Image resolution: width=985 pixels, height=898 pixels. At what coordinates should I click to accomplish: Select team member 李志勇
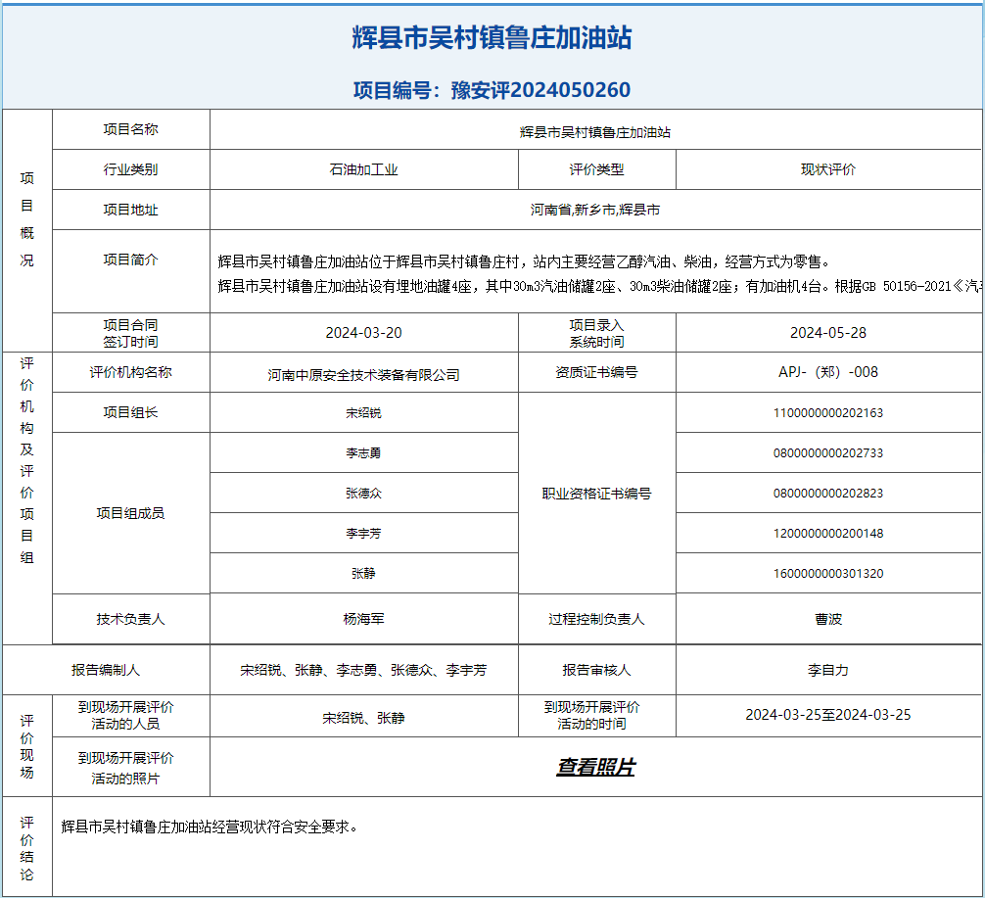[363, 453]
